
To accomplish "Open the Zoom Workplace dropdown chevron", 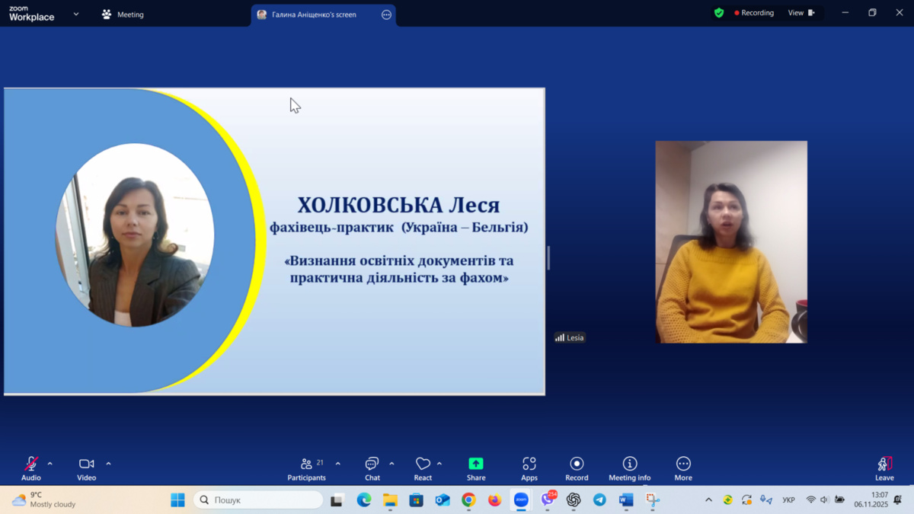I will pyautogui.click(x=76, y=14).
